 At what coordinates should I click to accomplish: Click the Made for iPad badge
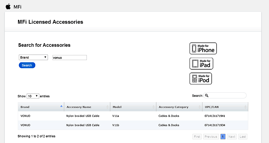click(201, 63)
